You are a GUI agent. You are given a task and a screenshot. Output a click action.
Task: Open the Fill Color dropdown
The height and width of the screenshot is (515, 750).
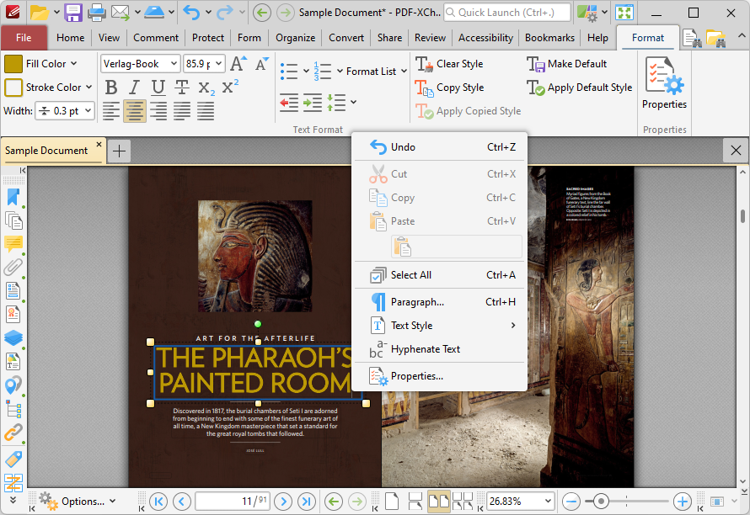(x=73, y=64)
